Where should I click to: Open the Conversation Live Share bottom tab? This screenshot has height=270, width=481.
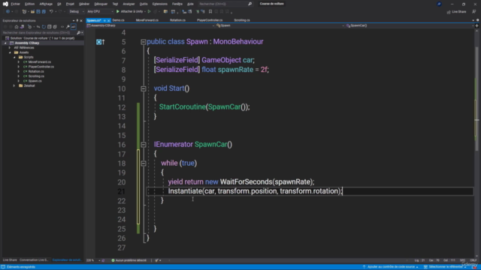(x=34, y=260)
